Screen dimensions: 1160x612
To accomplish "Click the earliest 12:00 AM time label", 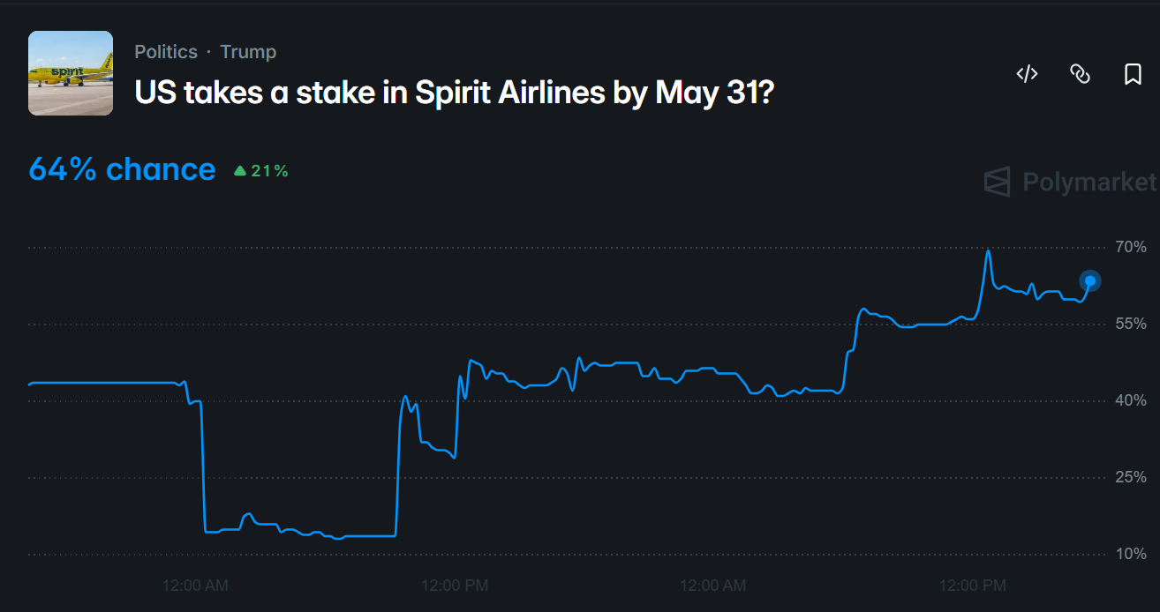I will [x=196, y=585].
